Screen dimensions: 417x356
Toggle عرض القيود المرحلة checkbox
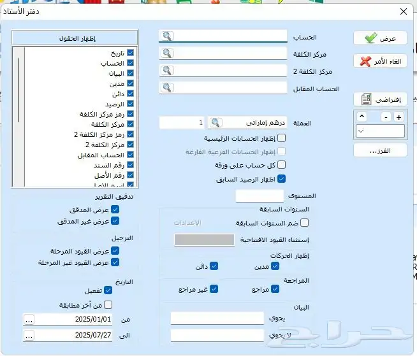[115, 250]
